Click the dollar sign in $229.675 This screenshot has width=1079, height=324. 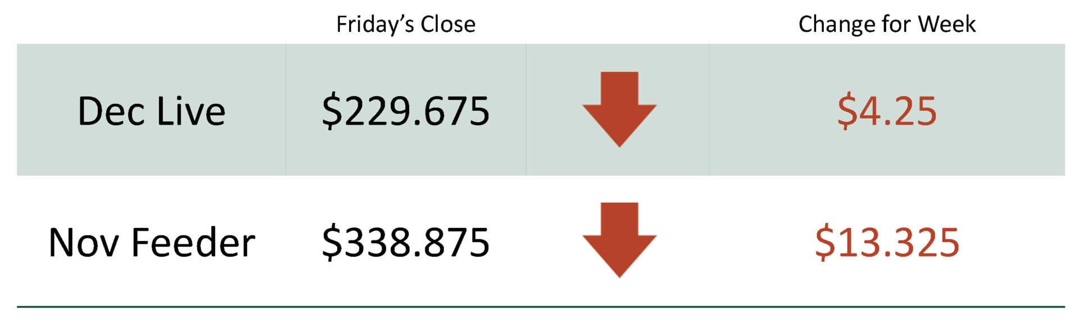332,111
